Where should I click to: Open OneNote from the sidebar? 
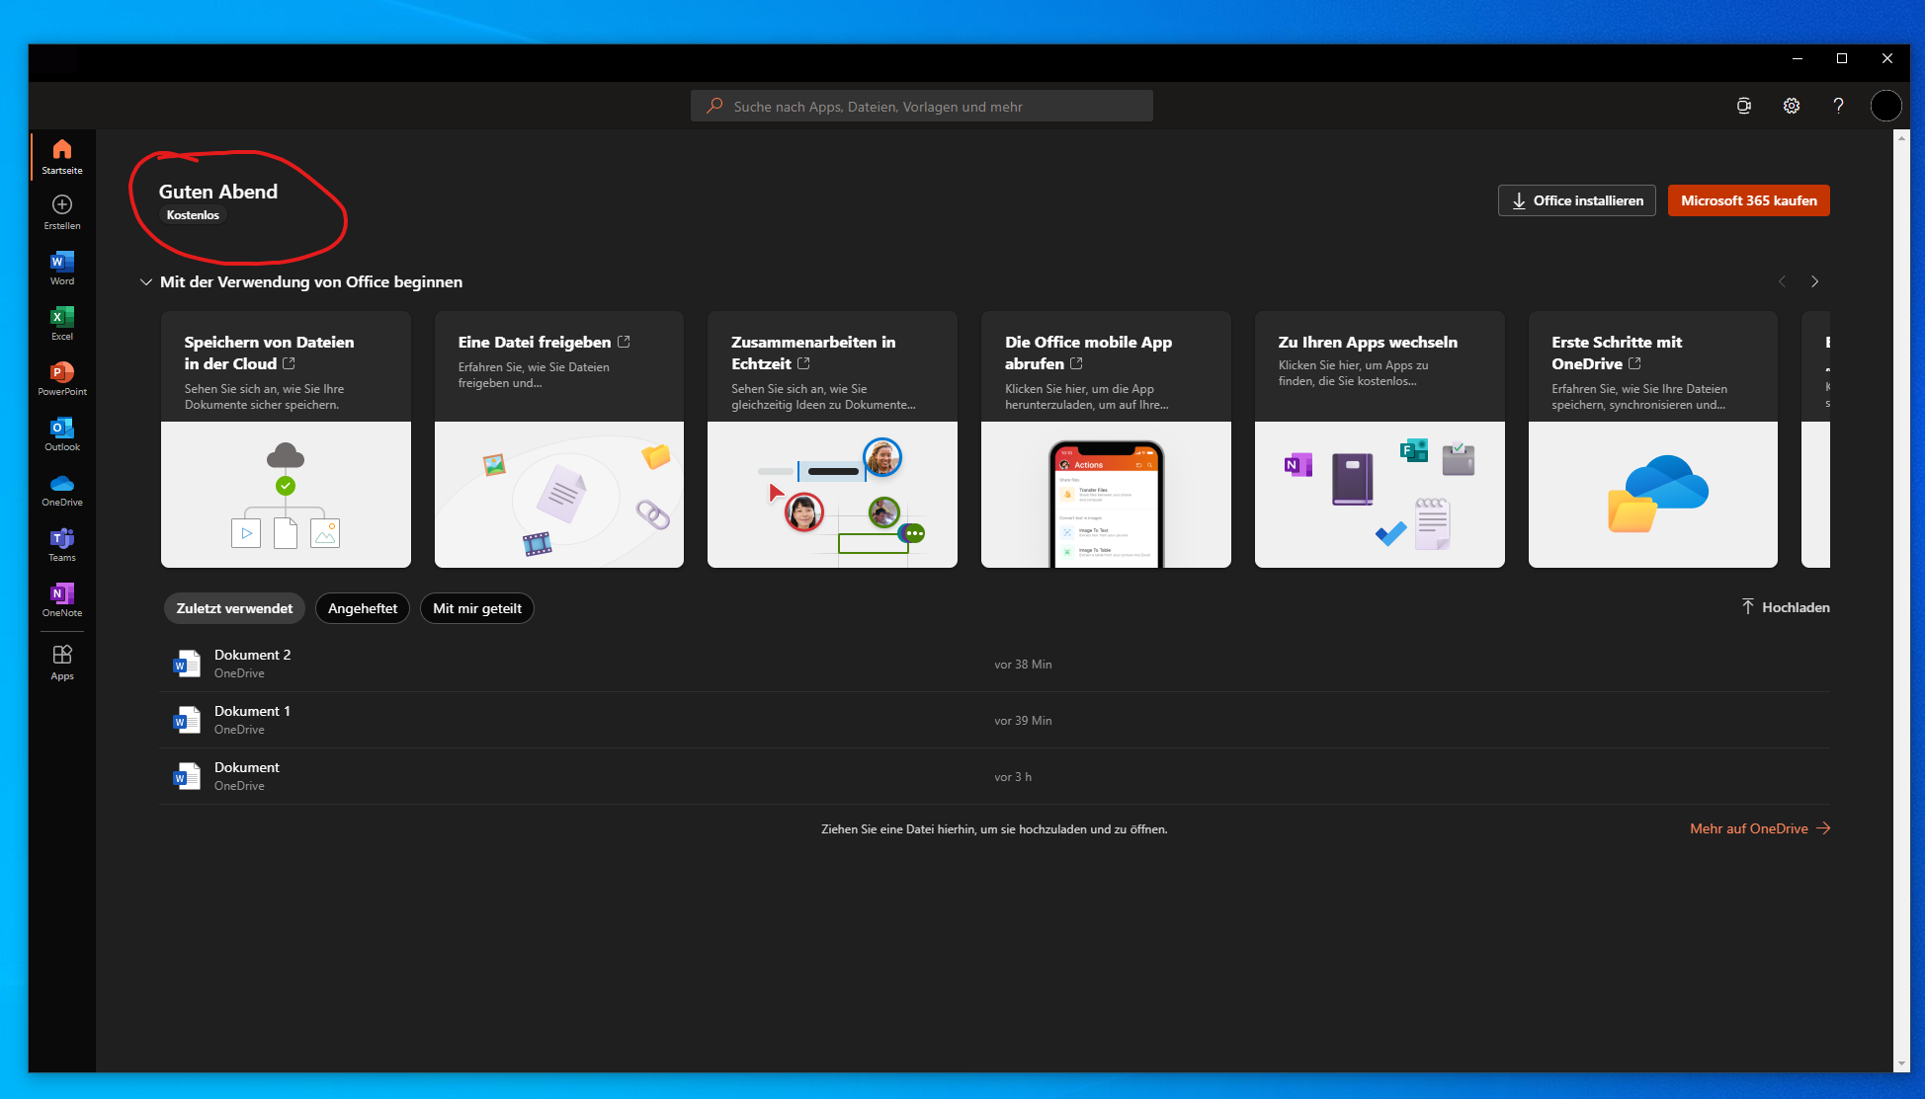click(x=61, y=598)
